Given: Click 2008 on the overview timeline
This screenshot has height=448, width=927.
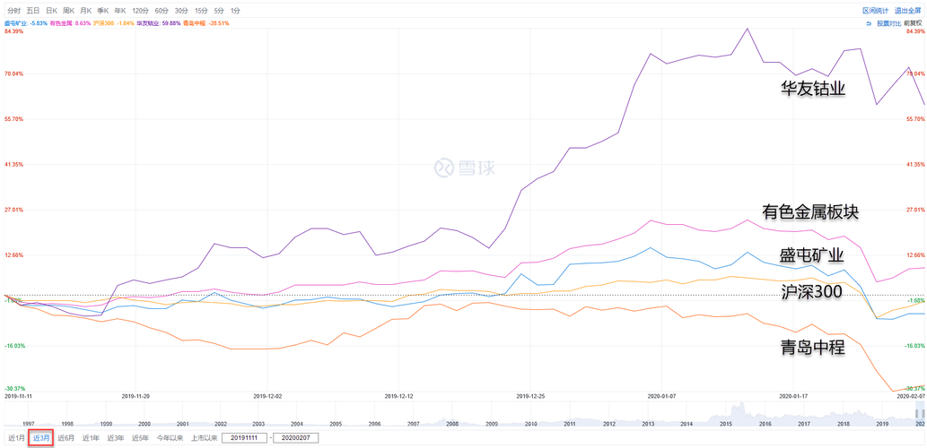Looking at the screenshot, I should coord(452,424).
